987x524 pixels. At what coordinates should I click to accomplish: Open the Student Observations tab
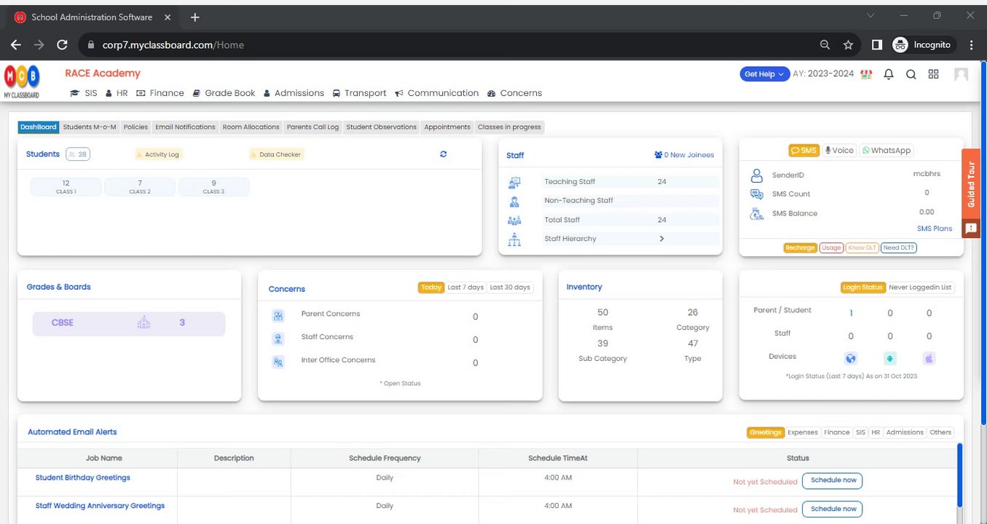point(381,127)
